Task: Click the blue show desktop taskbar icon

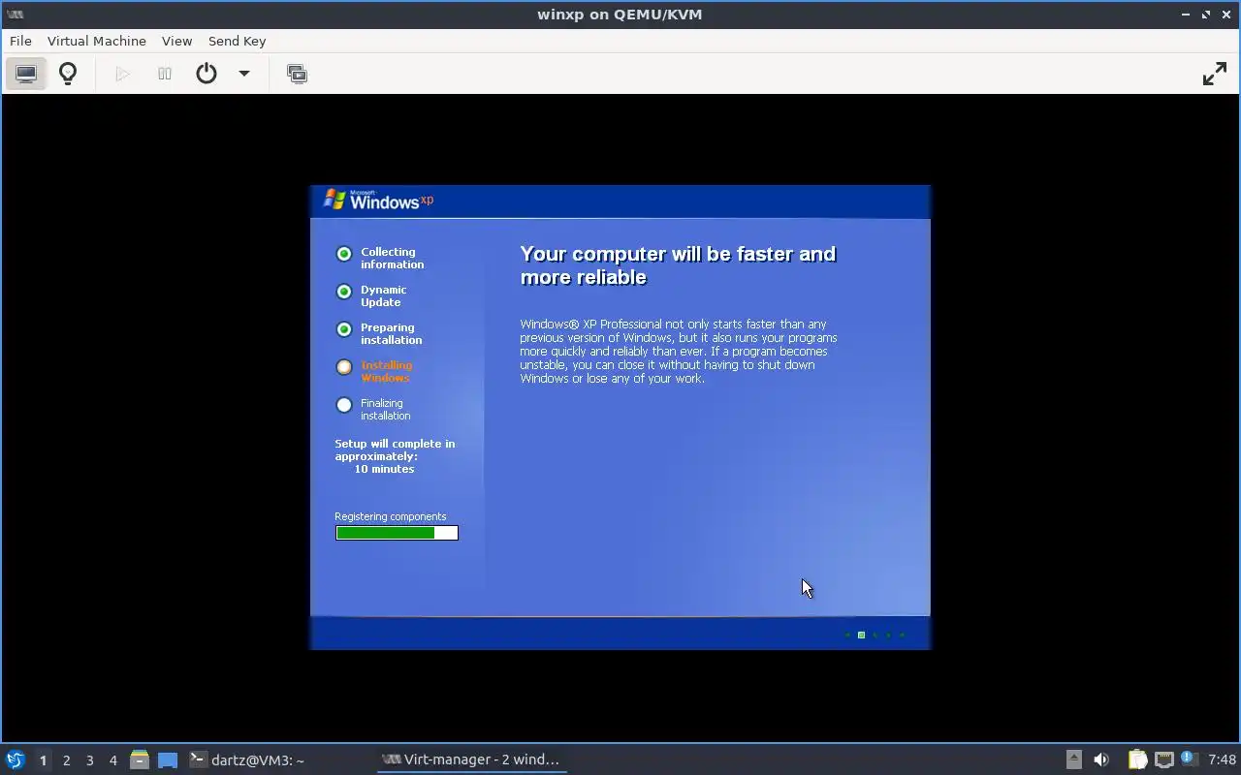Action: point(168,759)
